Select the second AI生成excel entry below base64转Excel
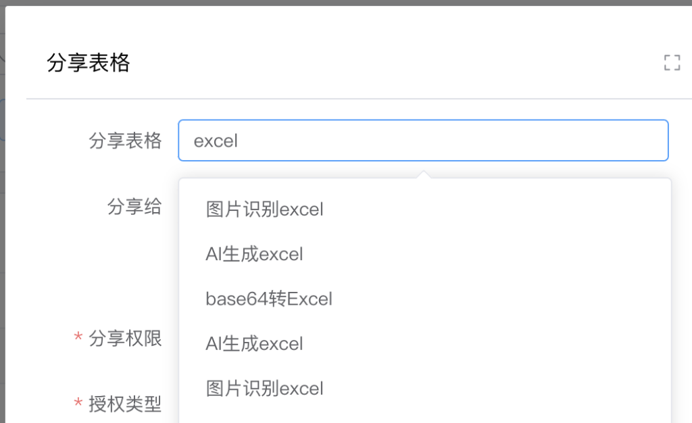692x423 pixels. 424,344
